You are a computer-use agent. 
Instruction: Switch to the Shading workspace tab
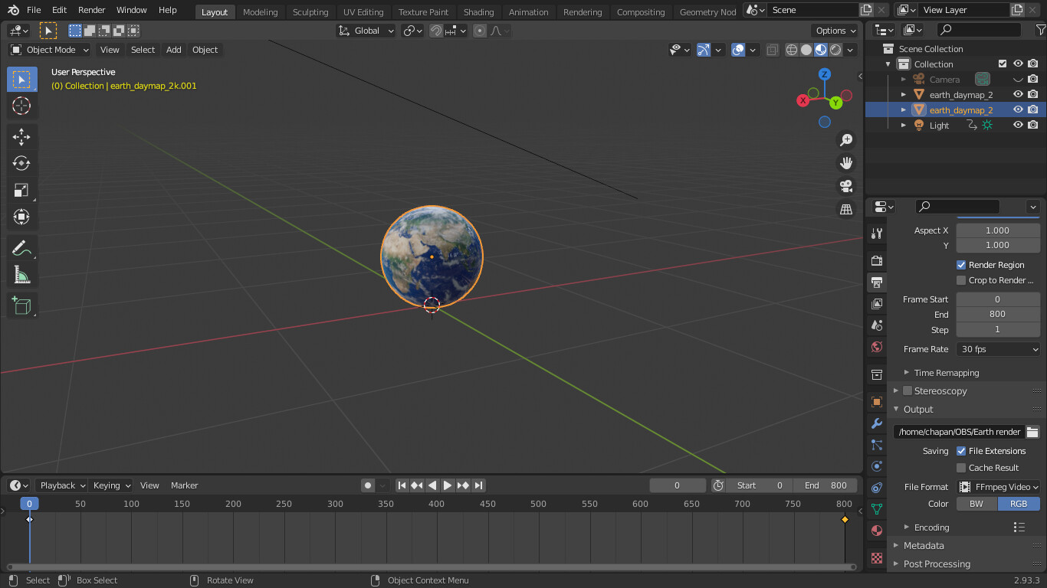pos(478,12)
